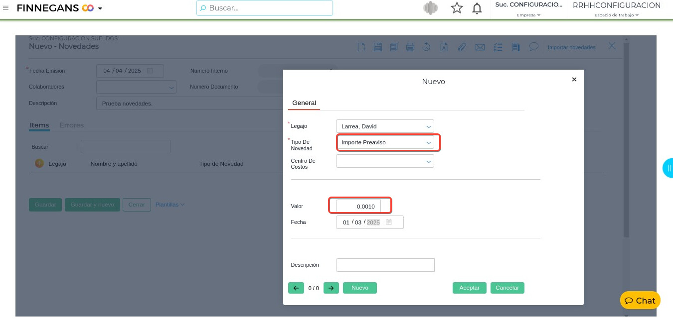Click the dialog Descripción text field
This screenshot has width=673, height=319.
[385, 265]
